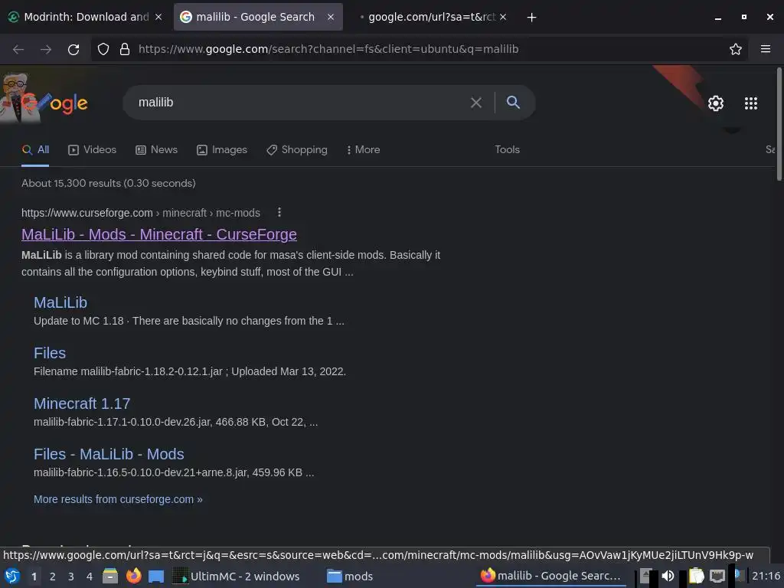Switch to virtual desktop 2
Screen dimensions: 784x588
point(52,577)
